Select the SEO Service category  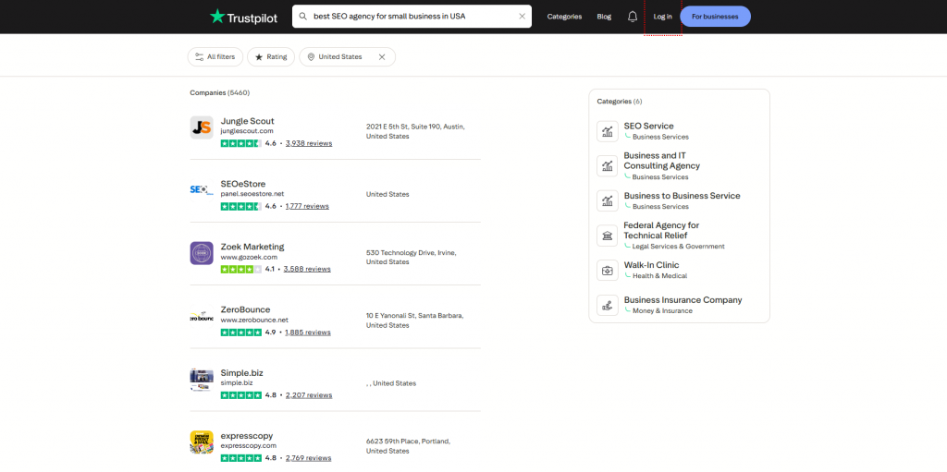click(x=648, y=127)
